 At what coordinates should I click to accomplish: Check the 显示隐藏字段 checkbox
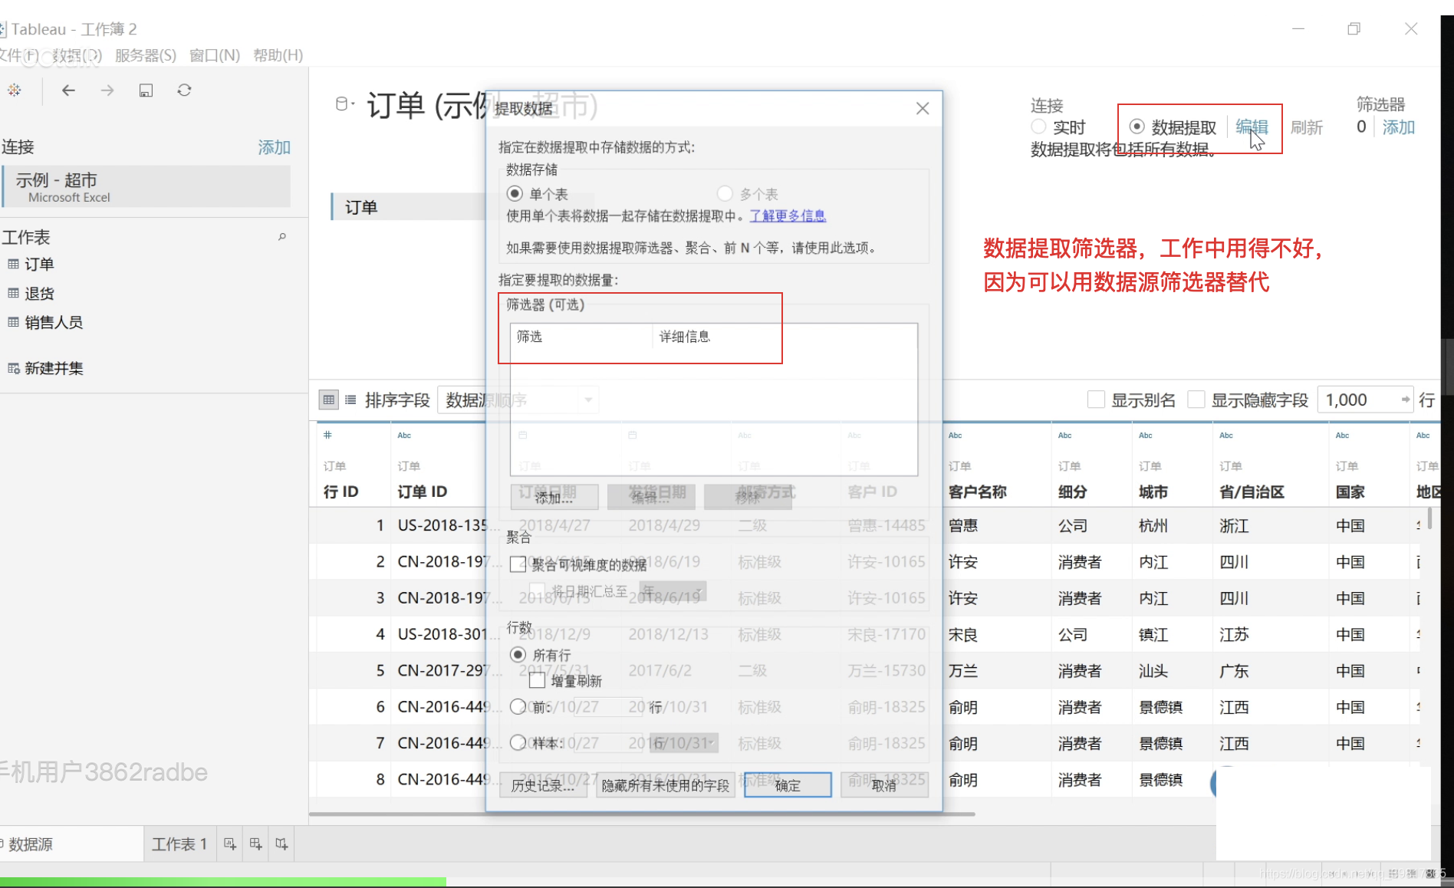(x=1196, y=400)
